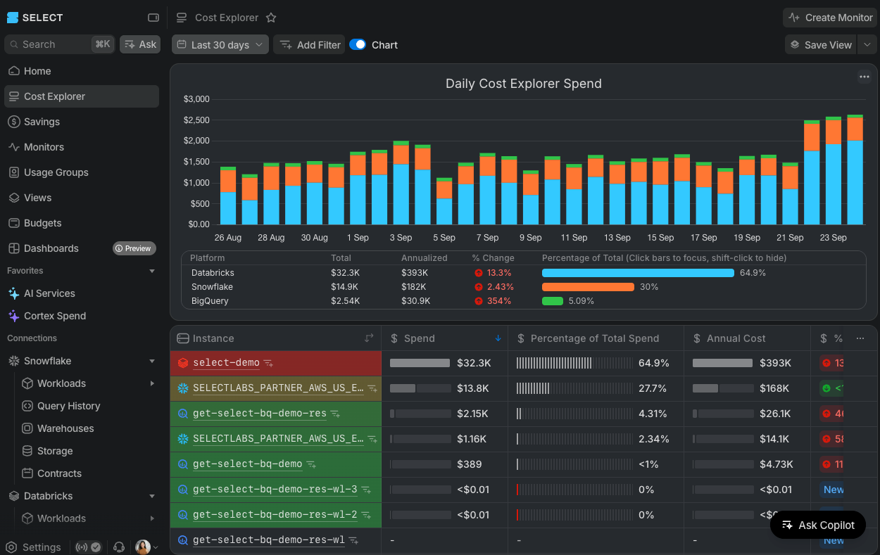
Task: Open the table column options ellipsis
Action: pyautogui.click(x=860, y=338)
